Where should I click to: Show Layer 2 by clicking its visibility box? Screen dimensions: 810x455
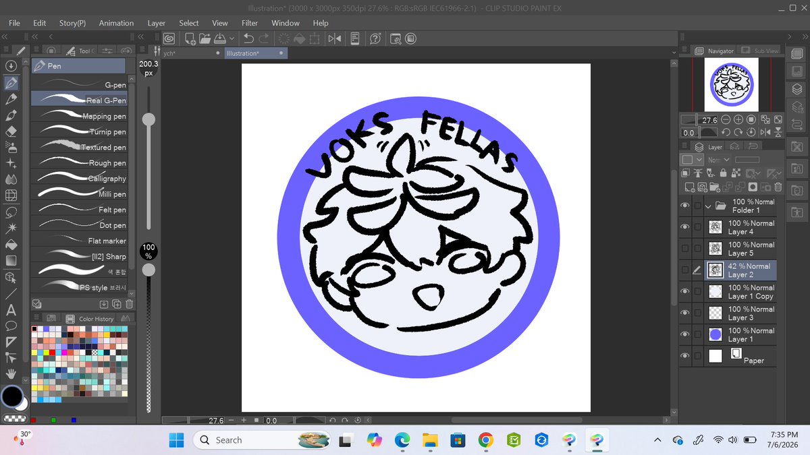[x=686, y=270]
